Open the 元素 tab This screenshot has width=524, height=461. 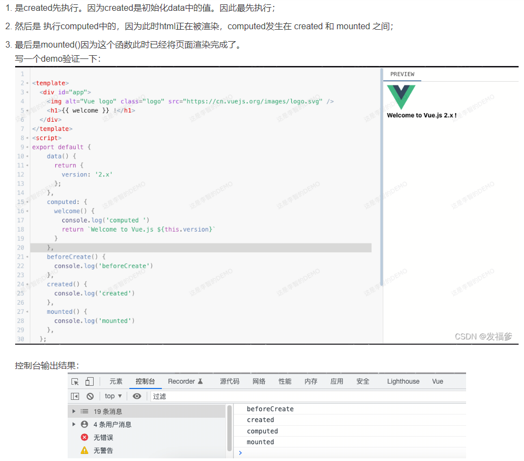[x=116, y=381]
